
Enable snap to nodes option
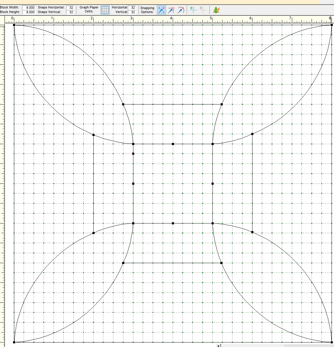pyautogui.click(x=171, y=10)
